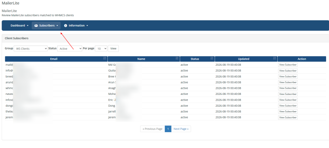The image size is (329, 148).
Task: Click the active status in the mail@ row
Action: click(184, 65)
